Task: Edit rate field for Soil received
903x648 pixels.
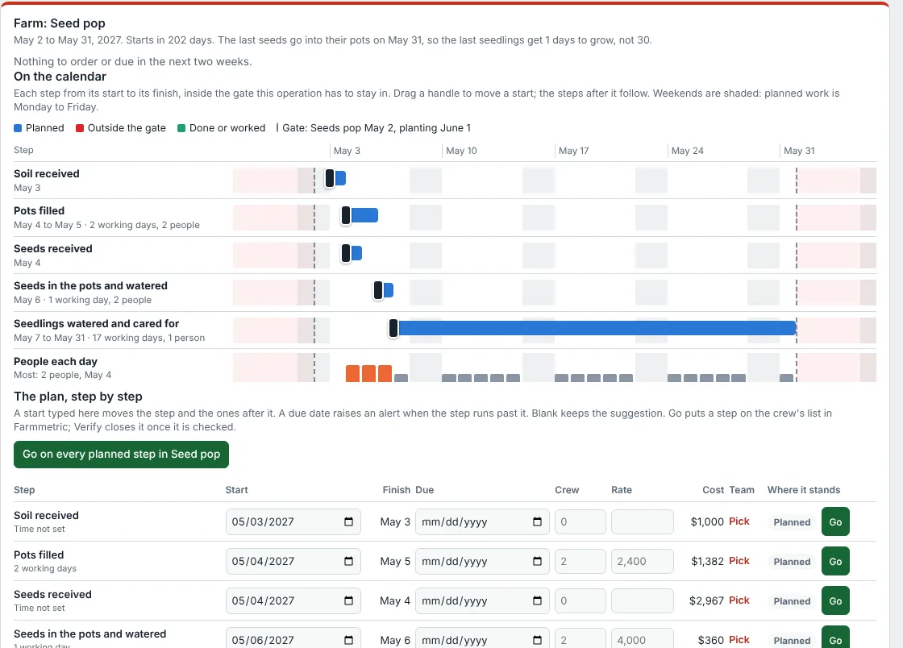Action: [642, 522]
